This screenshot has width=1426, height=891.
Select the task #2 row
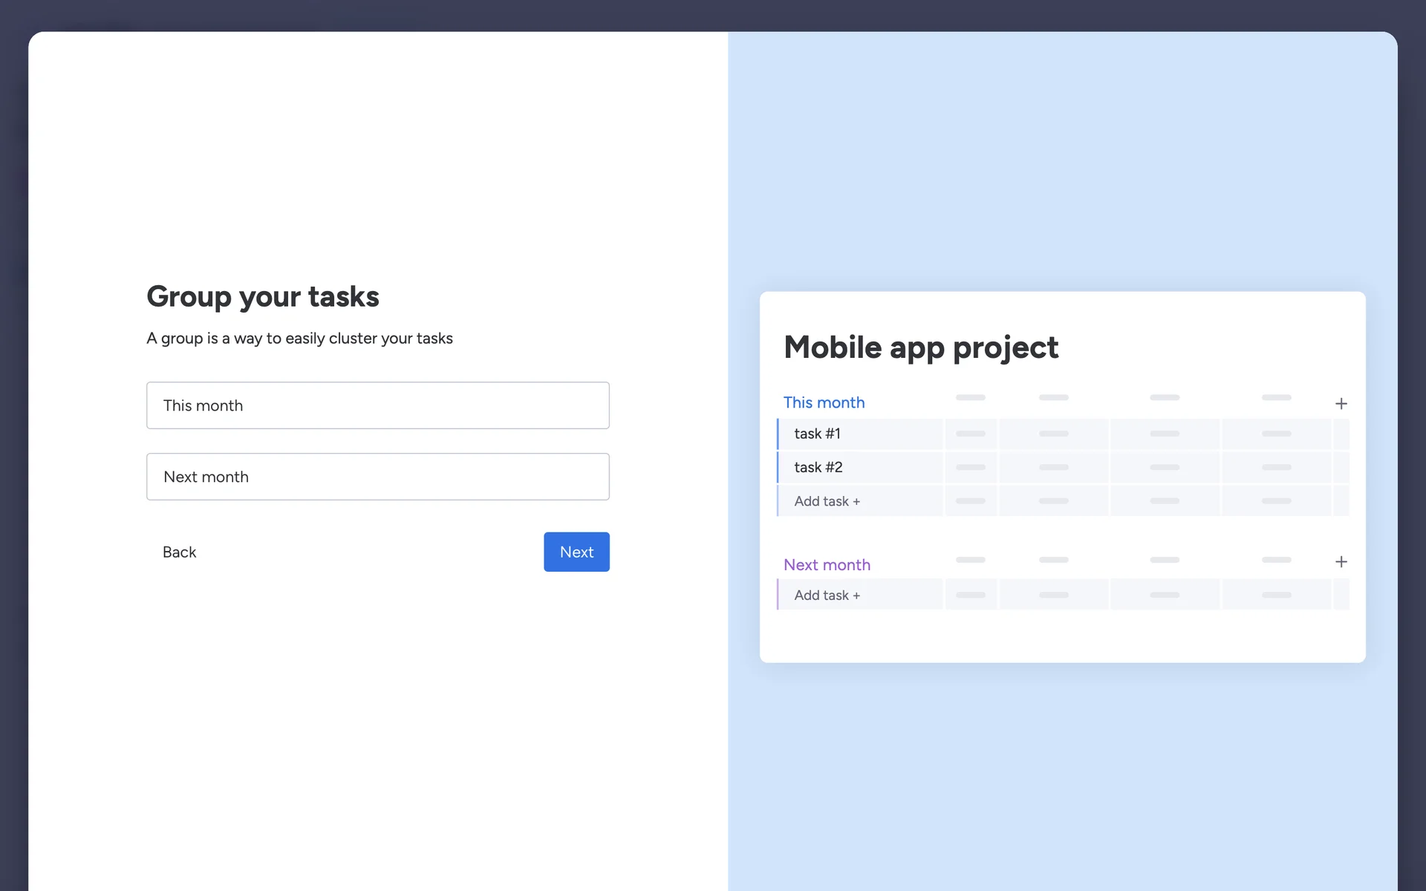pyautogui.click(x=818, y=467)
